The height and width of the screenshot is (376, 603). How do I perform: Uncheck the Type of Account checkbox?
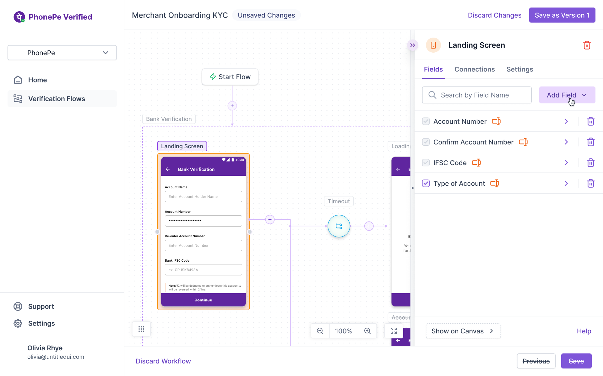click(x=426, y=183)
